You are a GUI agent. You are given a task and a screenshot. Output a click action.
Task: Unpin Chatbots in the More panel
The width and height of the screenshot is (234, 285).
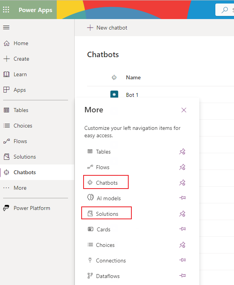coord(182,183)
